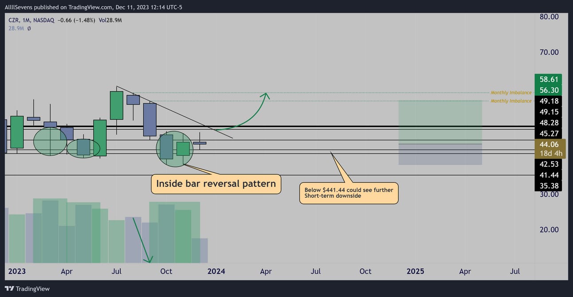Click the 2023 time axis label
Screen dimensions: 573x297
17,271
